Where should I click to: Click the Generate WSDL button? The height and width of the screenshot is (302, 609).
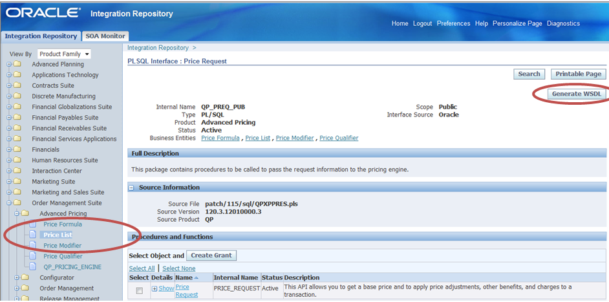(x=576, y=94)
